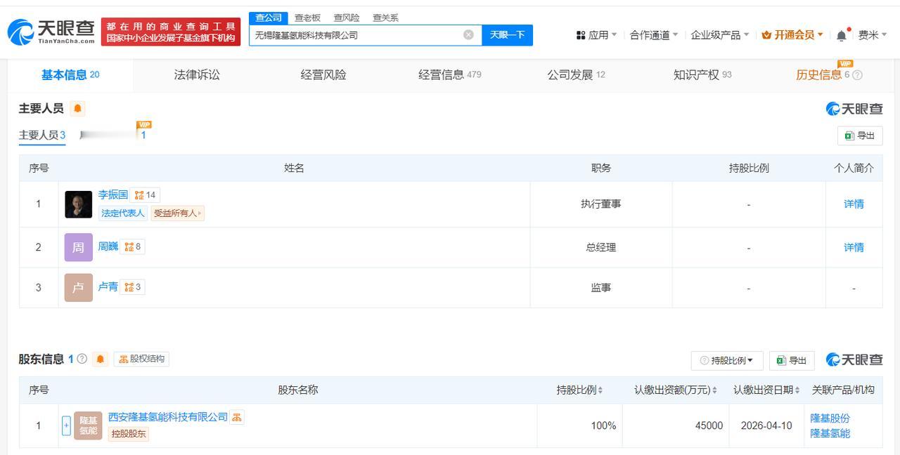Open the 费米 account dropdown

(873, 35)
